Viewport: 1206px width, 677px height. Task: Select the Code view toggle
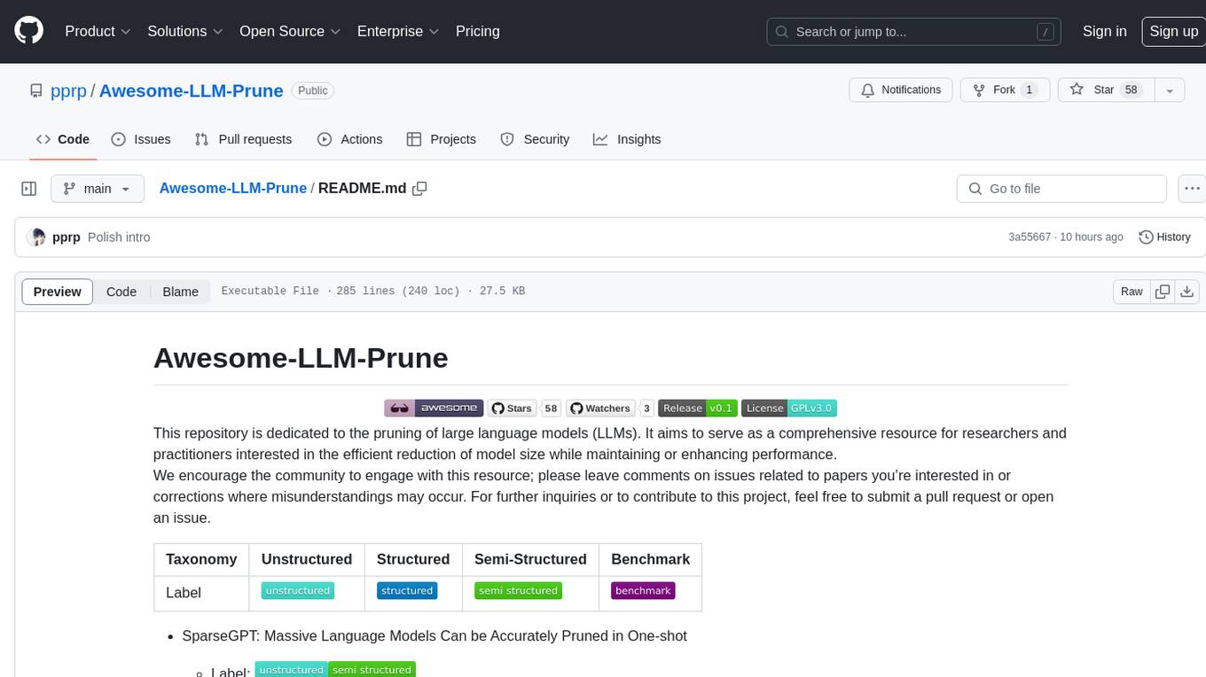coord(121,292)
